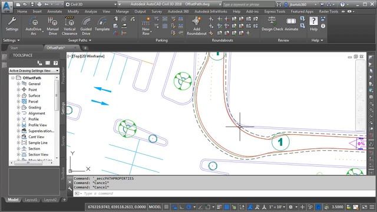Open vehicle tracking Settings wrench tool
377x212 pixels.
tap(12, 24)
